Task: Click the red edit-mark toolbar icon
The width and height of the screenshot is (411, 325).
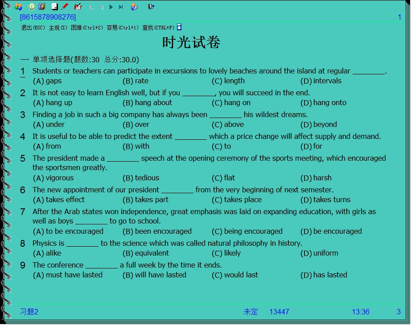Action: (x=78, y=7)
